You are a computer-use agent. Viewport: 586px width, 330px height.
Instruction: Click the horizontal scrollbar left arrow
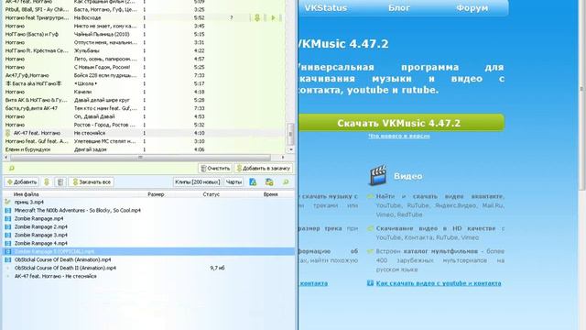click(x=6, y=158)
